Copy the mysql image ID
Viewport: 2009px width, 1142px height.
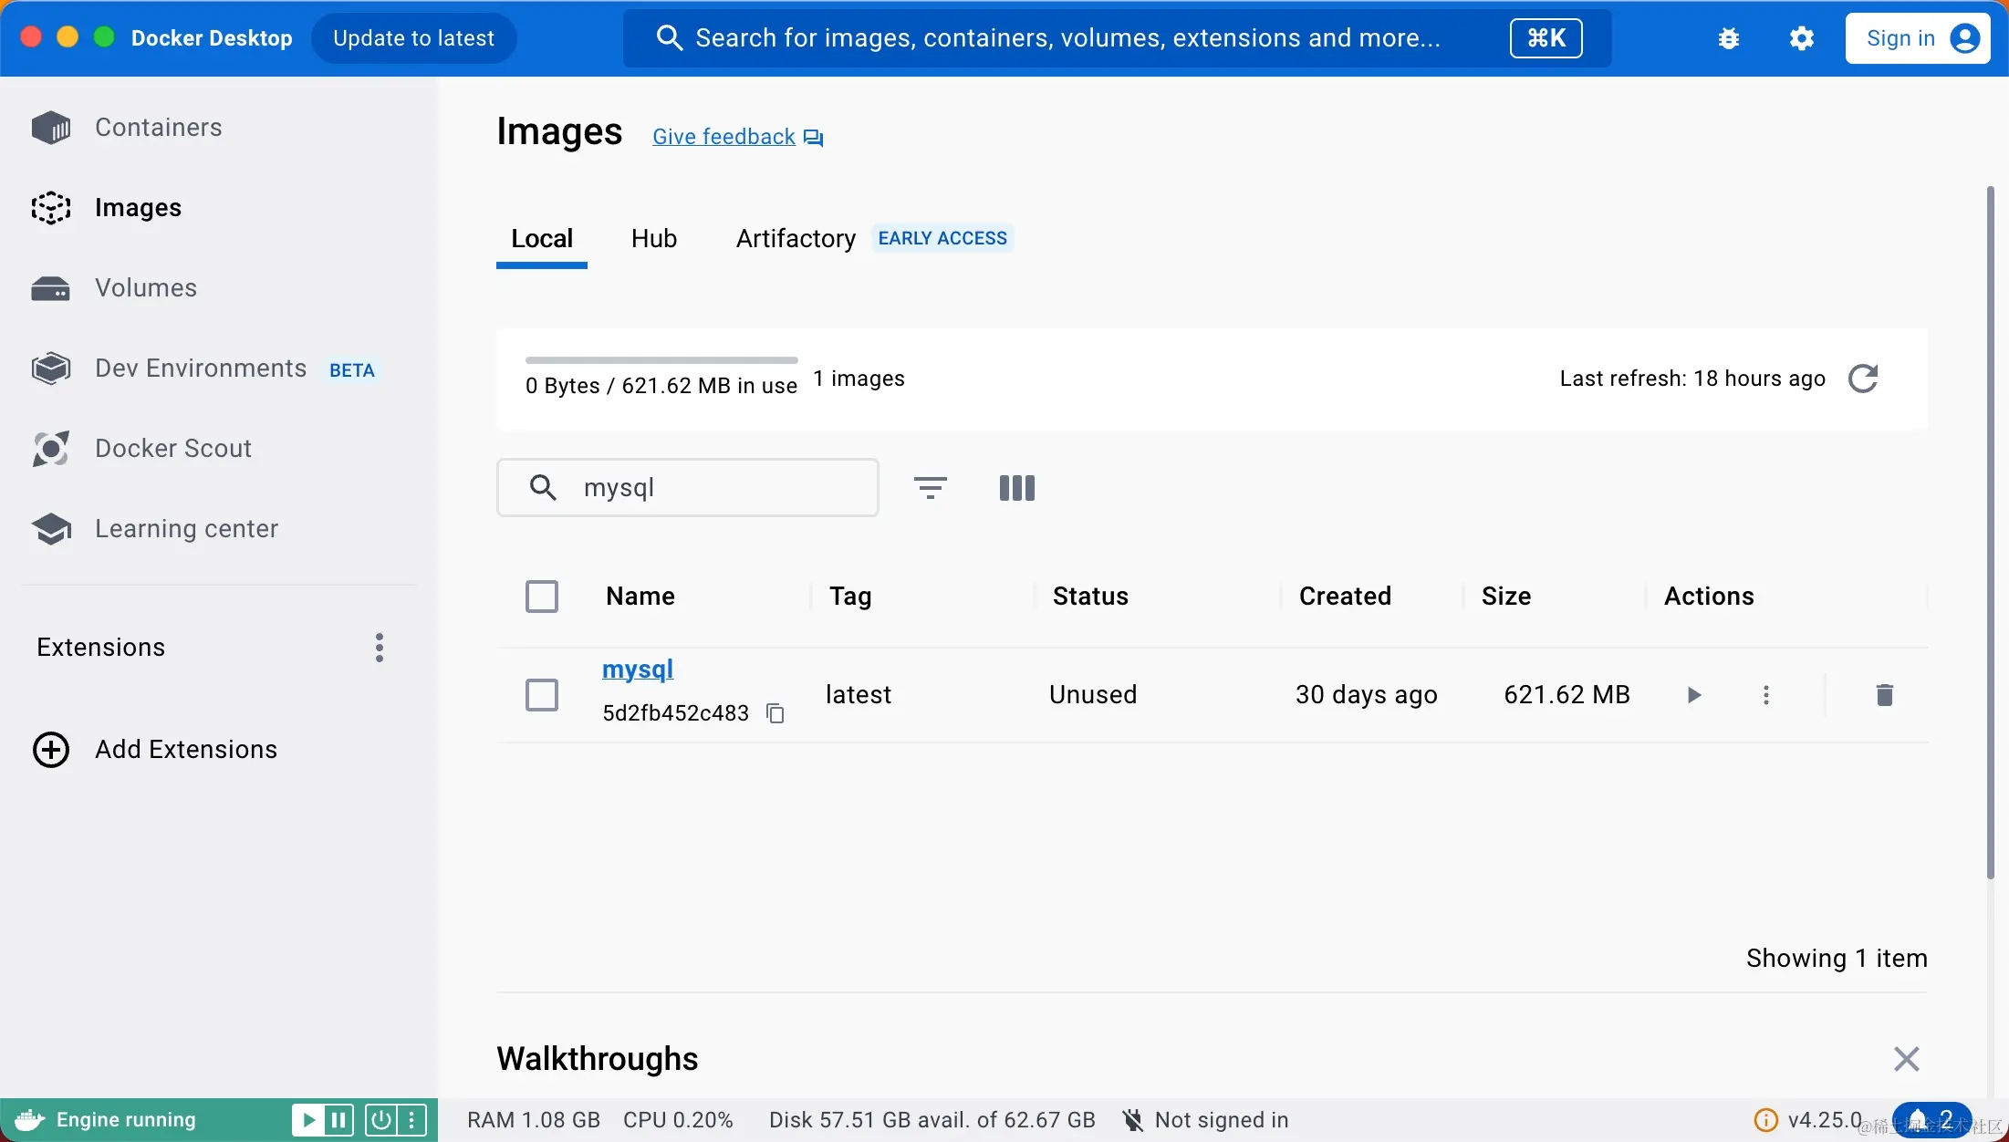tap(775, 713)
